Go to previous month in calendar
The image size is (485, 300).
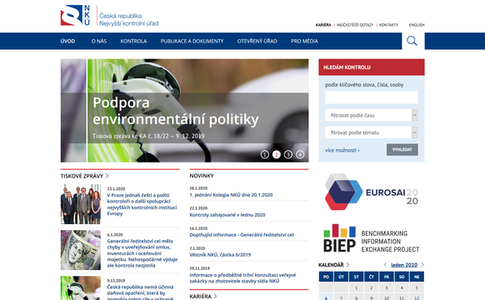[x=385, y=265]
